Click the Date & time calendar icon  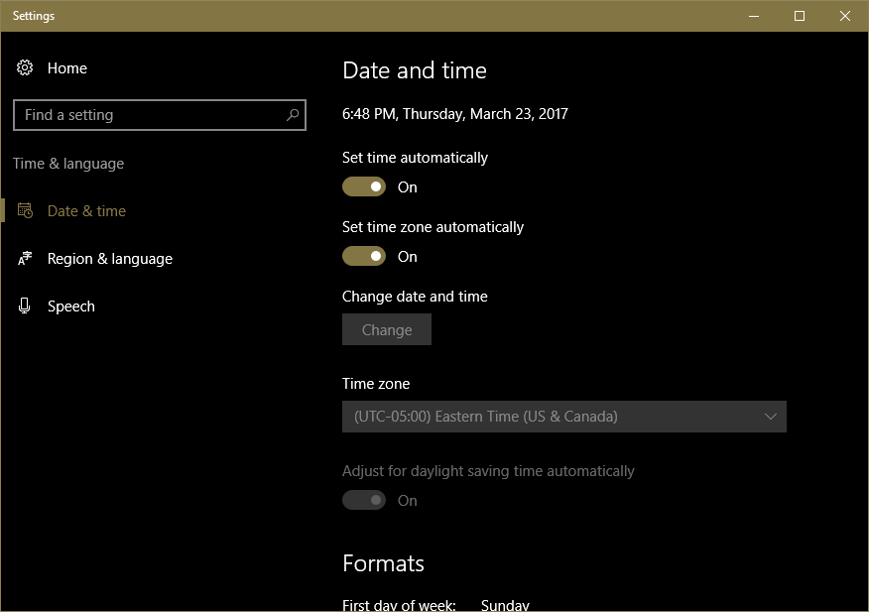coord(25,211)
